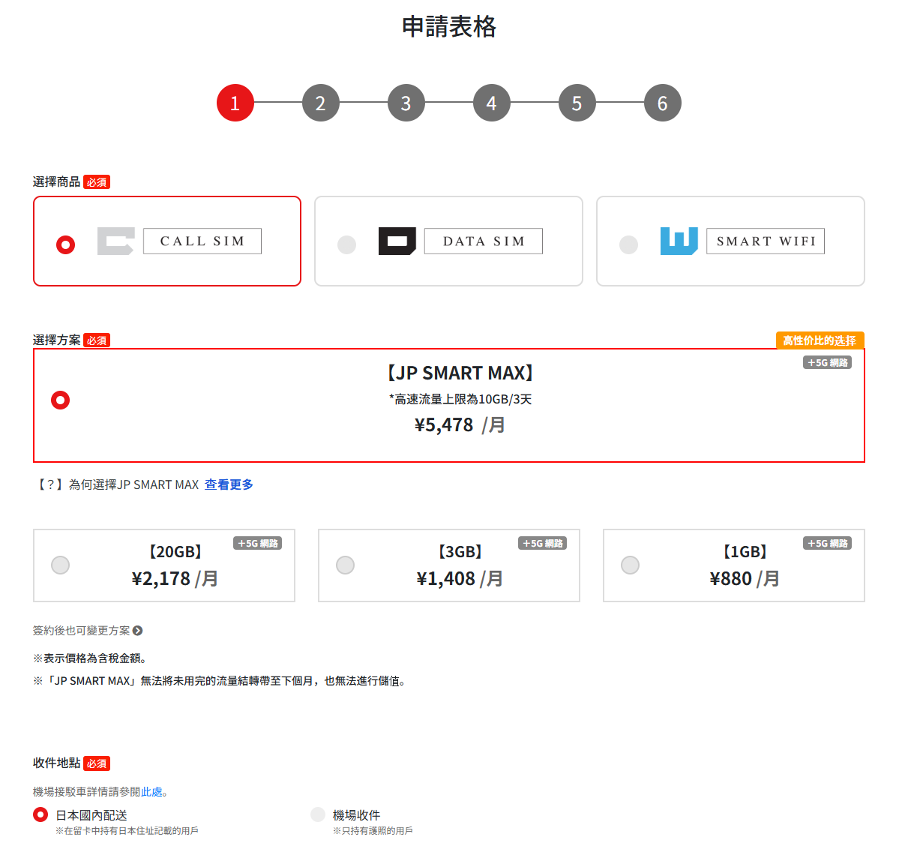Click the ¥880 /月 price text
Image resolution: width=902 pixels, height=852 pixels.
pyautogui.click(x=745, y=579)
